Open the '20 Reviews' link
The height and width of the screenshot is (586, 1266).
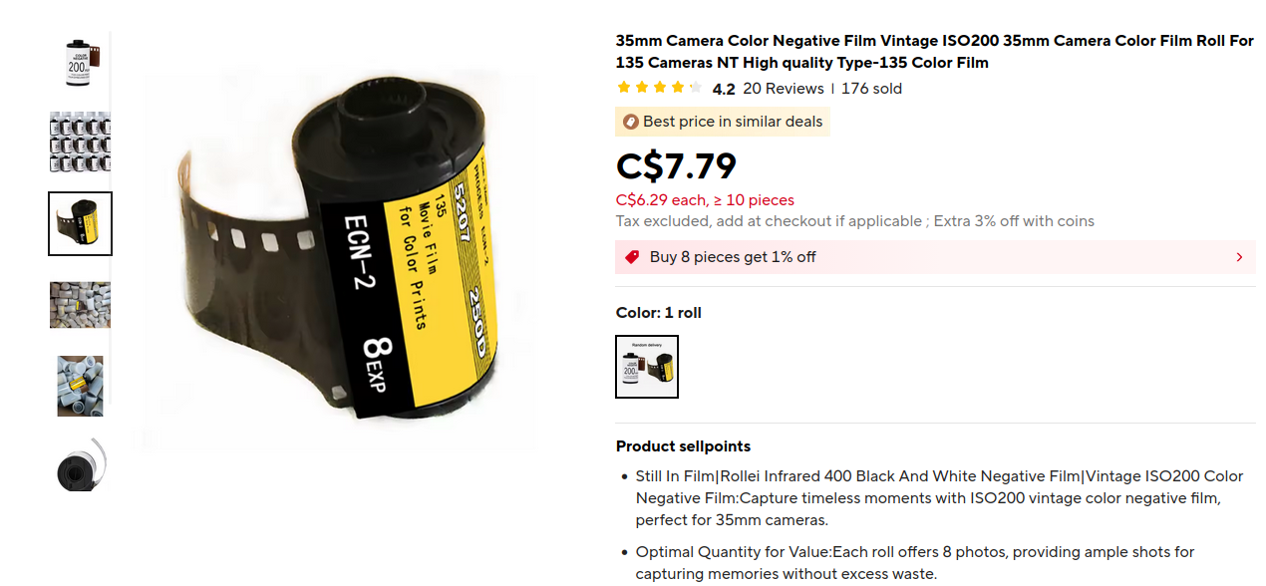coord(784,89)
